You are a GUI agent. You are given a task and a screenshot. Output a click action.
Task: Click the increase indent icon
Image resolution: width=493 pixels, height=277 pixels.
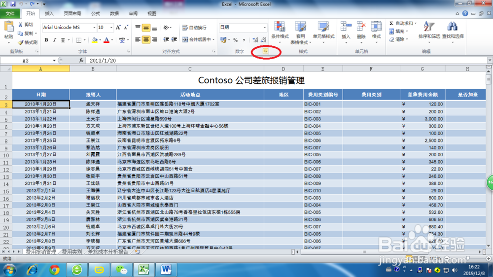[x=174, y=39]
